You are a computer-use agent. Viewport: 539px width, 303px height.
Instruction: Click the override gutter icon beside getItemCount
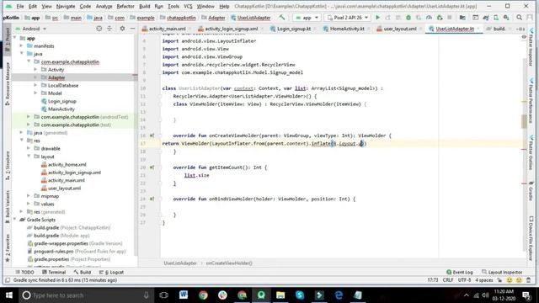[152, 167]
